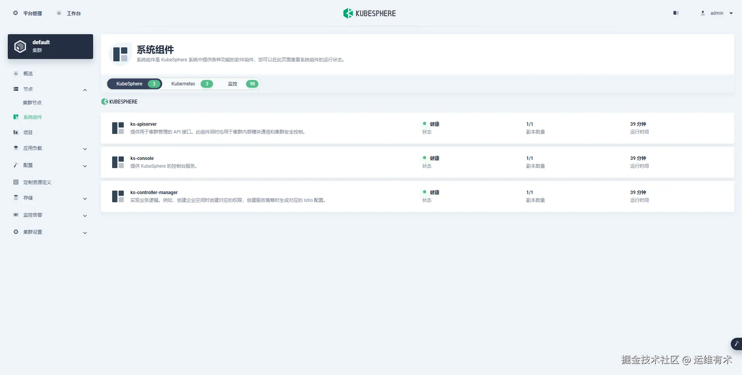This screenshot has width=742, height=375.
Task: Click the KubeSphere logo in header
Action: click(x=369, y=13)
